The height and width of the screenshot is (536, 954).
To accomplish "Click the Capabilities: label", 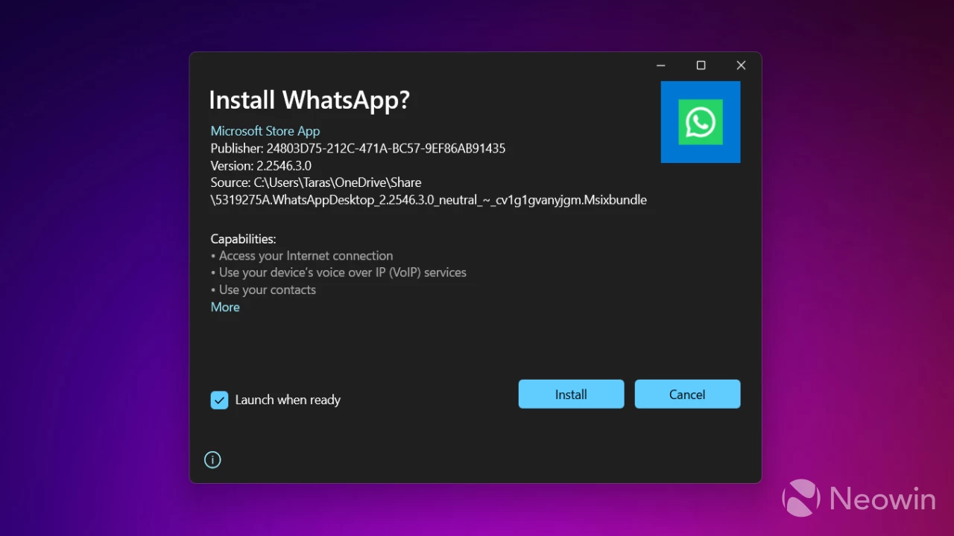I will [x=244, y=239].
